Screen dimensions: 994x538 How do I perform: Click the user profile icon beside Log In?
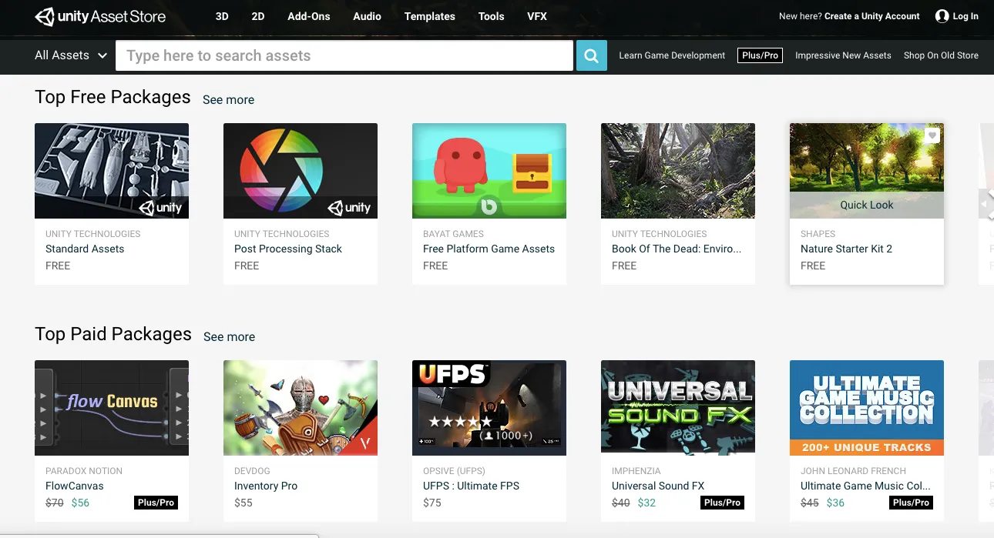pyautogui.click(x=942, y=16)
